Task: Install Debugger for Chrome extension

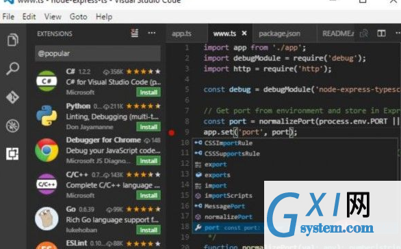Action: tap(148, 161)
